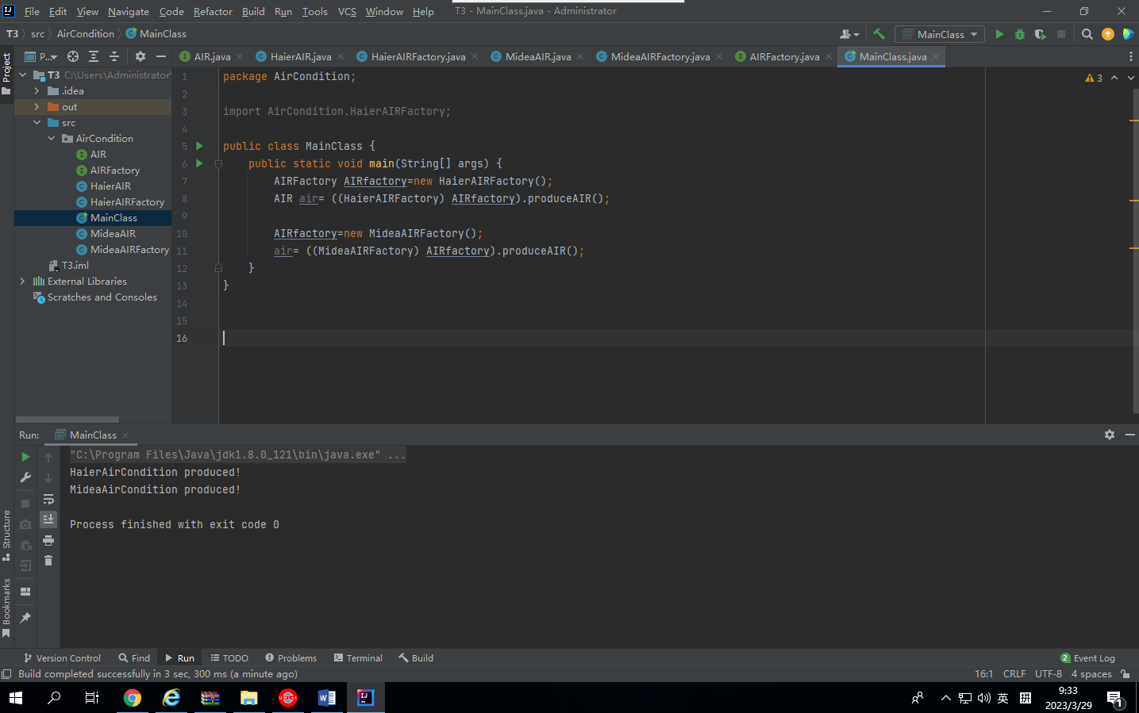The image size is (1139, 713).
Task: Expand the out folder in project tree
Action: (37, 107)
